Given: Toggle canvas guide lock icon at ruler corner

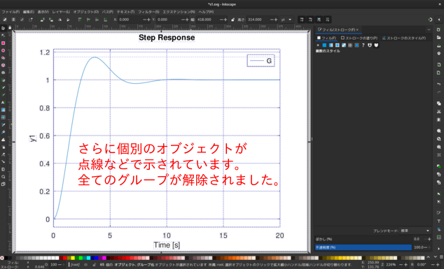Looking at the screenshot, I should (x=10, y=28).
